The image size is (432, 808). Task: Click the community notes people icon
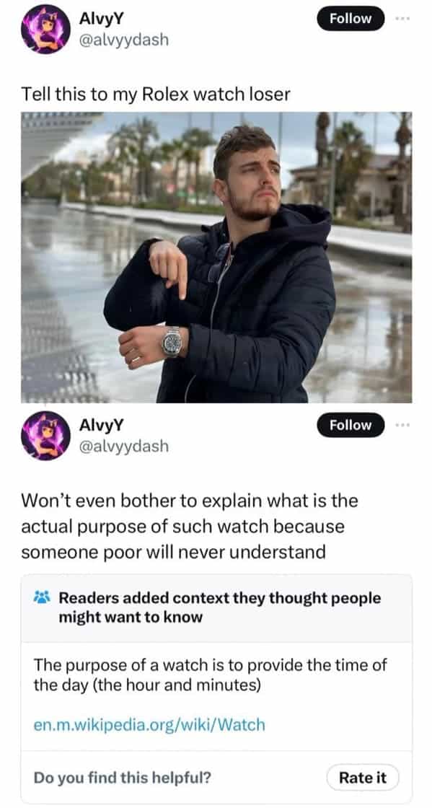point(40,598)
